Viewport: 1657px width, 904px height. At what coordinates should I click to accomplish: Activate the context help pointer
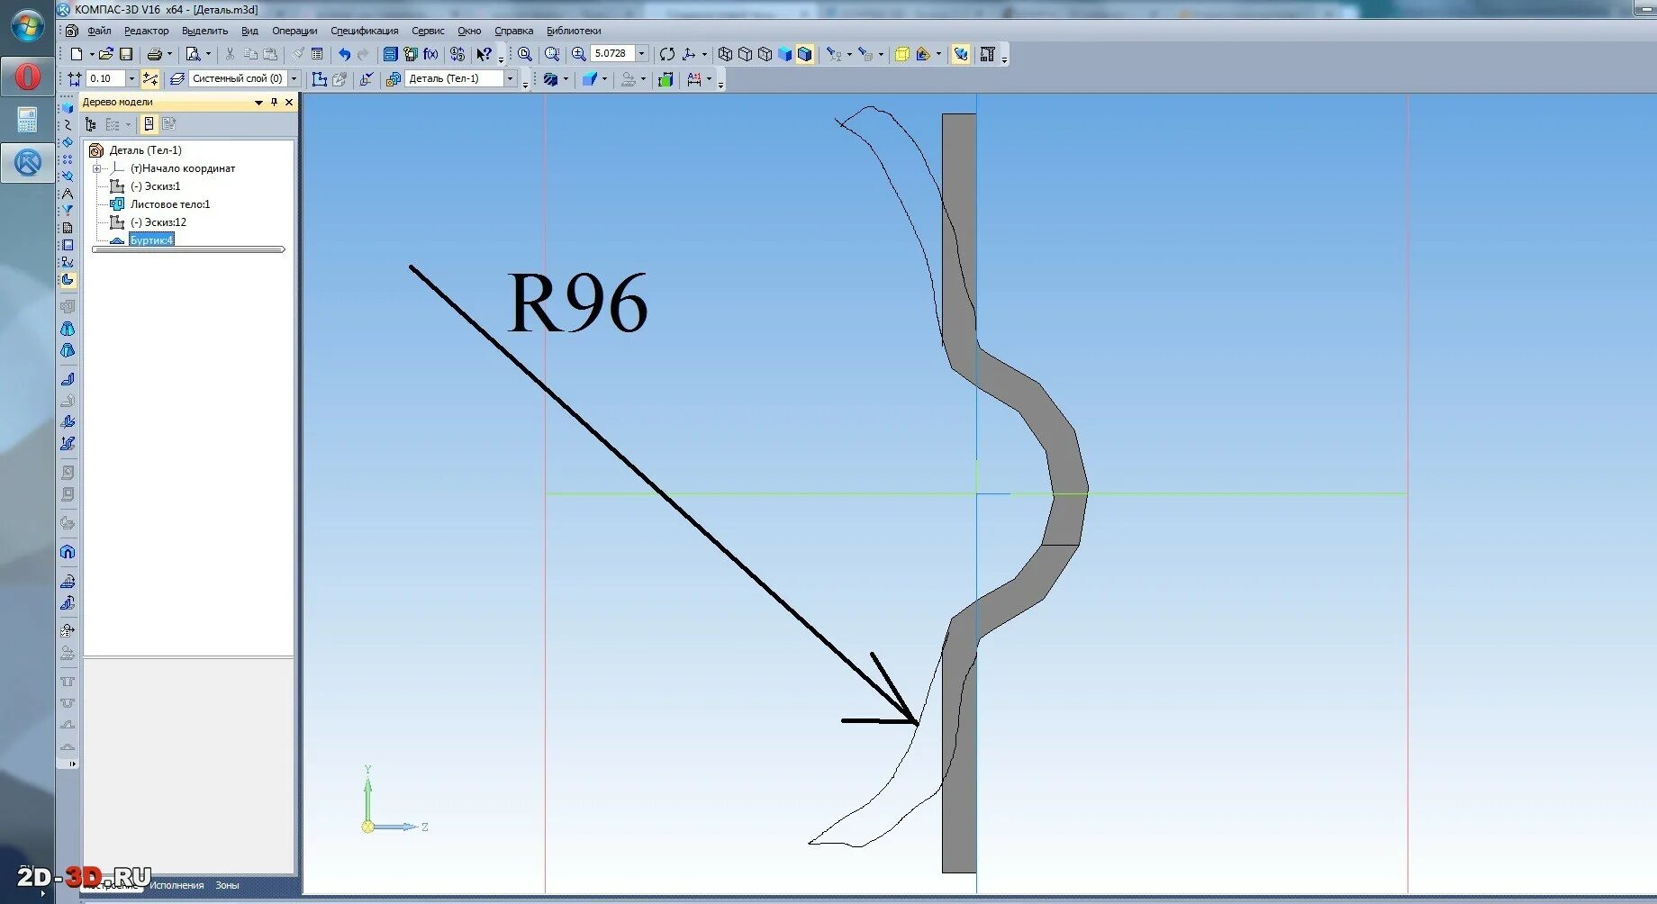(x=484, y=54)
